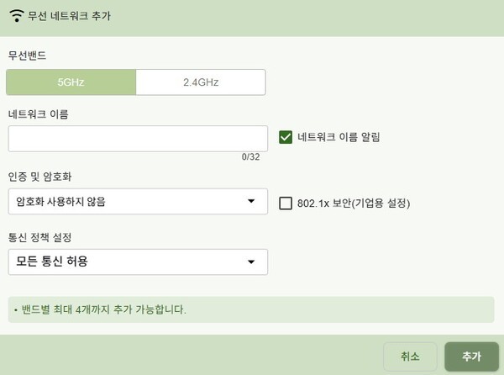
Task: Click the 밴드별 최대 4개 notice banner
Action: (251, 309)
